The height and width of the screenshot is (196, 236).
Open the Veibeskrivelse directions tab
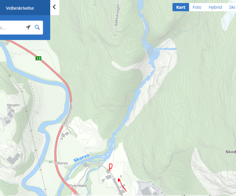[20, 8]
